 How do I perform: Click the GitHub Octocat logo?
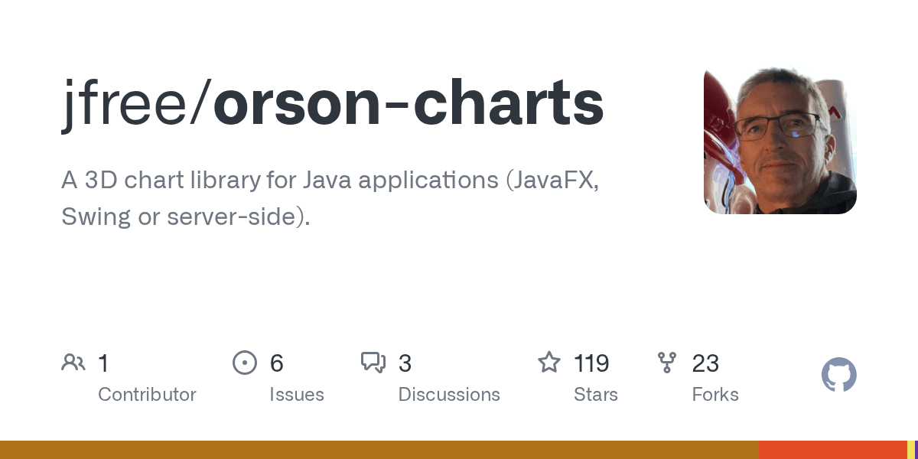(838, 376)
